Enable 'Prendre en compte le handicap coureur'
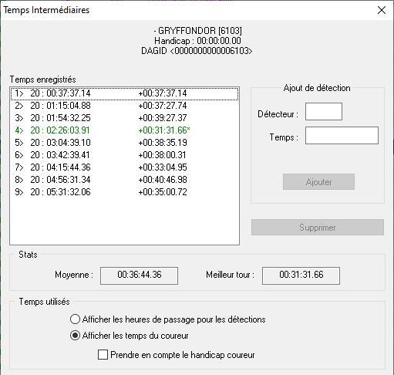Viewport: 394px width, 375px height. [103, 355]
